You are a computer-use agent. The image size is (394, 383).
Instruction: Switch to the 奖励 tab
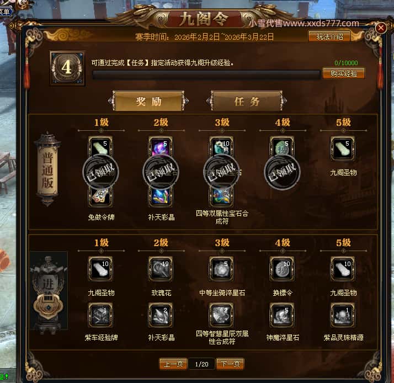pos(148,101)
